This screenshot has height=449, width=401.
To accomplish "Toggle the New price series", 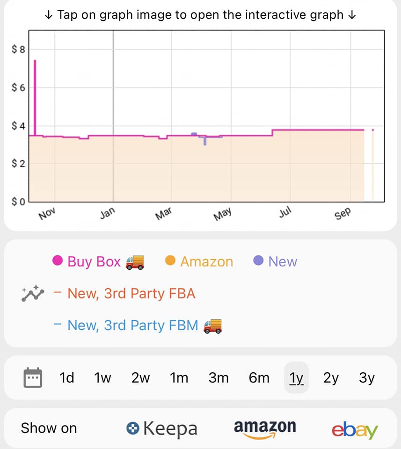I will point(275,261).
